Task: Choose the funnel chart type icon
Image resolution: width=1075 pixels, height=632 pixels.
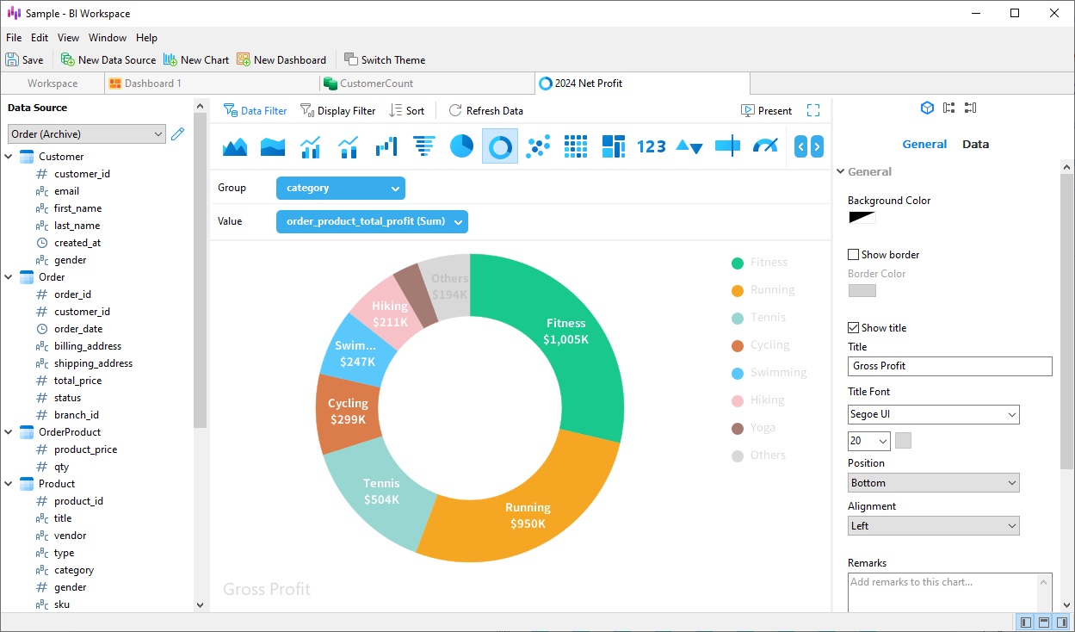Action: point(423,146)
